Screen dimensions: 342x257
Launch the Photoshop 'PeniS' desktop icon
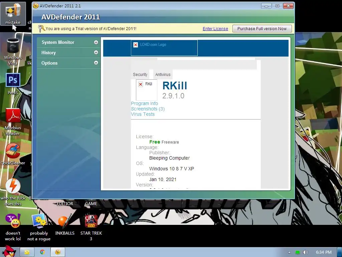coord(13,84)
